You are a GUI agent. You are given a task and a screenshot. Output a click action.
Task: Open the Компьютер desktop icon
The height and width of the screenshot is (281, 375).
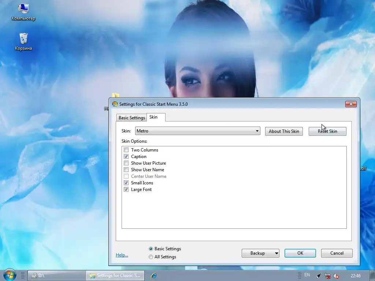(x=23, y=12)
